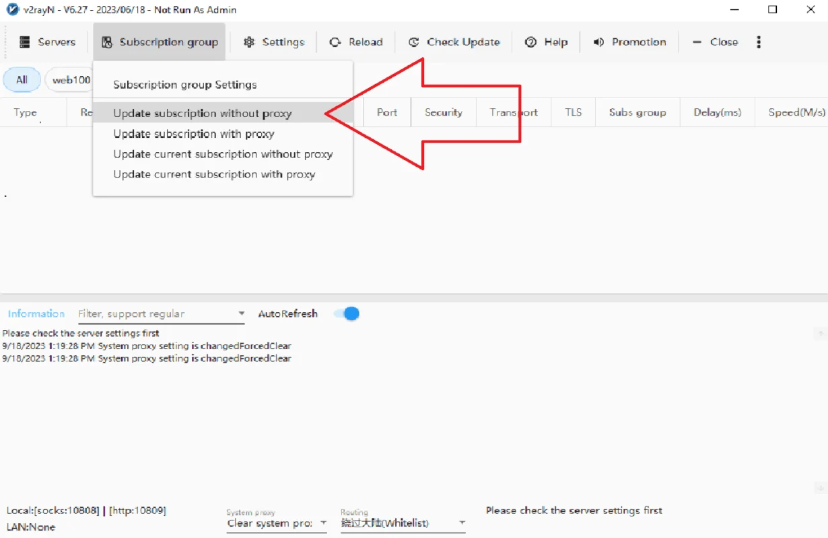The width and height of the screenshot is (828, 538).
Task: Click the Filter, support regular input field
Action: click(x=155, y=314)
